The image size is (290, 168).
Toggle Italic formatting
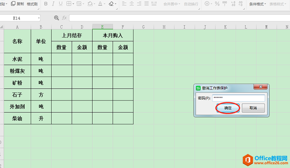point(53,4)
